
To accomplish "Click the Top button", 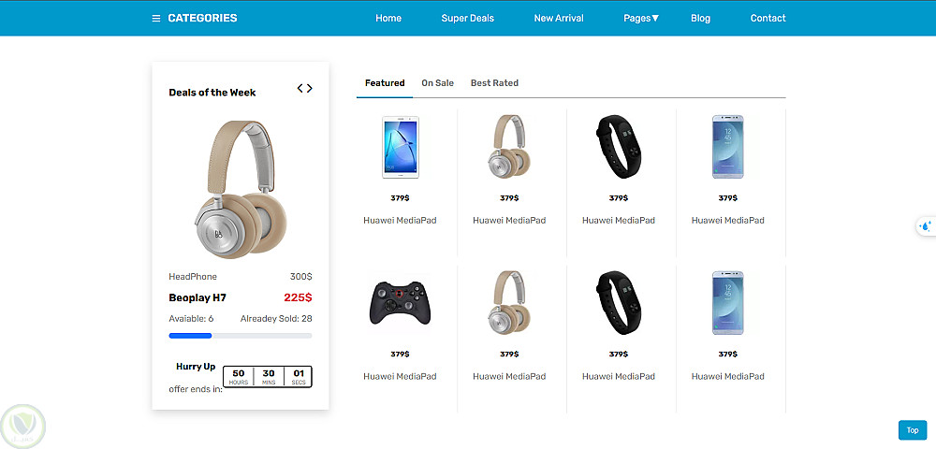I will (912, 430).
